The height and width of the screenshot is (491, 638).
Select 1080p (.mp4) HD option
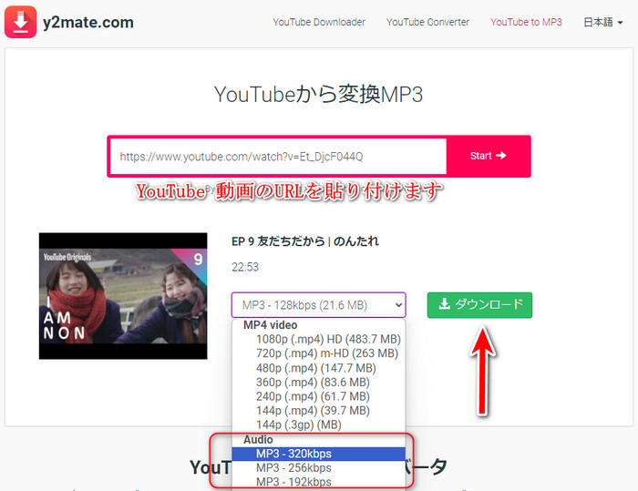coord(319,339)
